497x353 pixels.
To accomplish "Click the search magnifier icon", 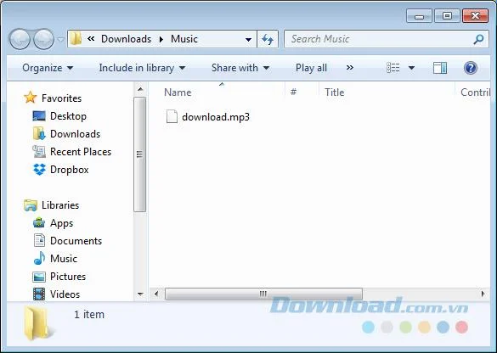I will tap(478, 39).
